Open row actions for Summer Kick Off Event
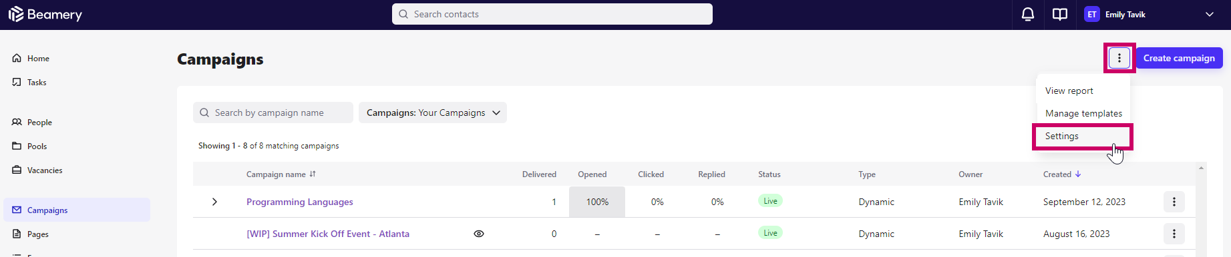 tap(1174, 234)
